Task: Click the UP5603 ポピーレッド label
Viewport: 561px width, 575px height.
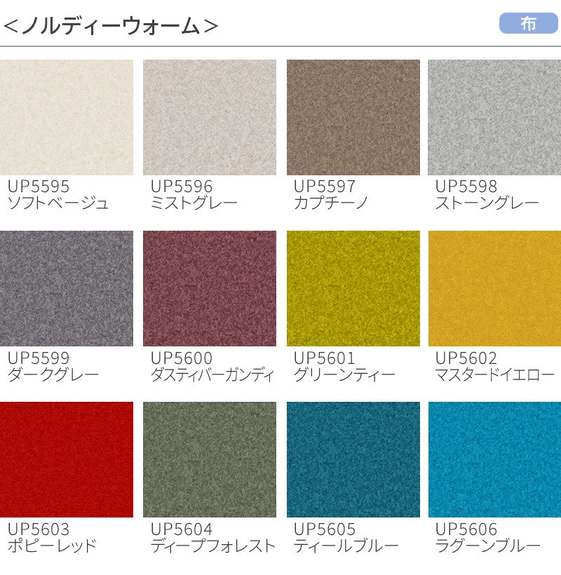Action: pyautogui.click(x=52, y=538)
